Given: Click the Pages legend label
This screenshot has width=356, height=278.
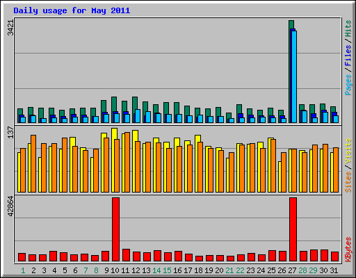Looking at the screenshot, I should coord(348,85).
